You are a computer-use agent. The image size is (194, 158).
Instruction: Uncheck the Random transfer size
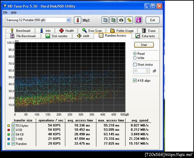[13, 144]
